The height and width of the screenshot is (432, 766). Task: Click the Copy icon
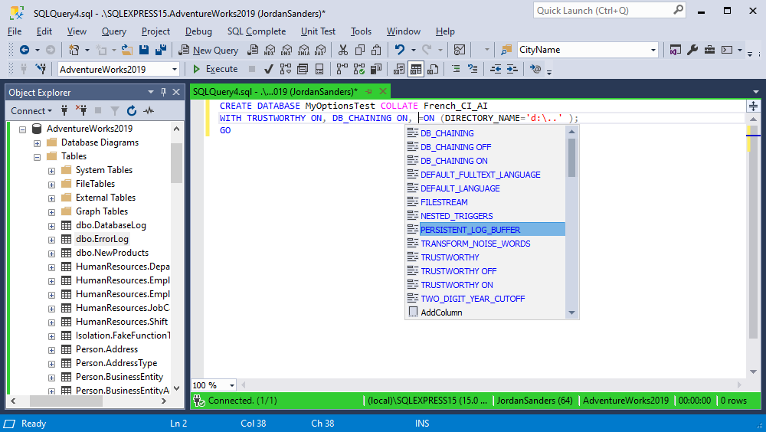(360, 50)
